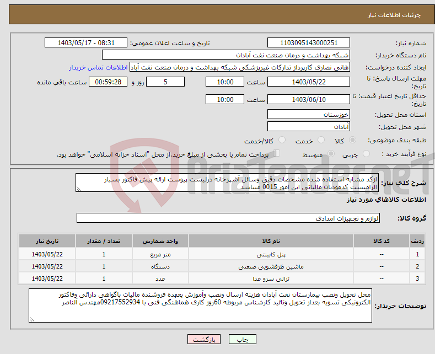Click the دستگاه unit cell
The image size is (435, 354).
pos(160,267)
